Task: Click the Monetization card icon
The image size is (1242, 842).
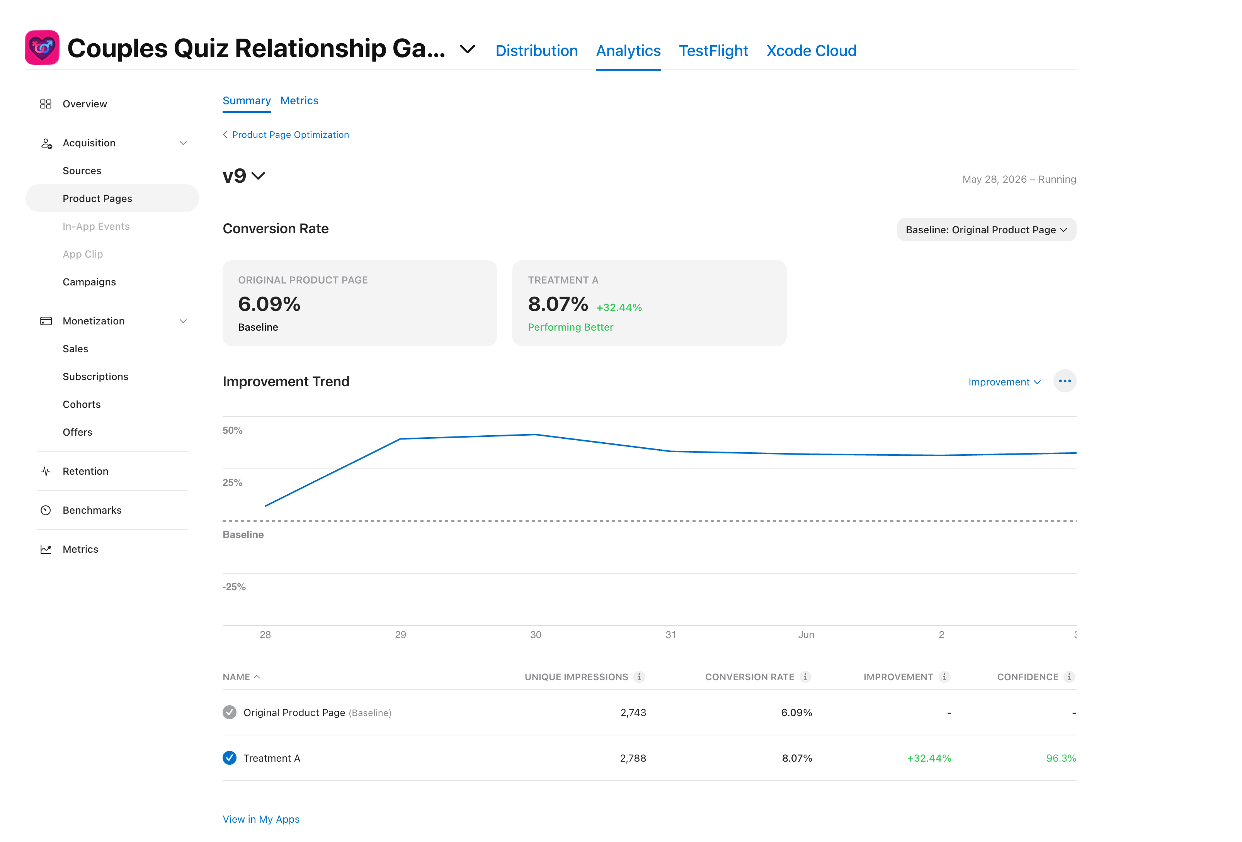Action: click(x=46, y=321)
